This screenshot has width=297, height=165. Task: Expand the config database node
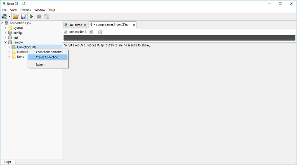pos(5,33)
